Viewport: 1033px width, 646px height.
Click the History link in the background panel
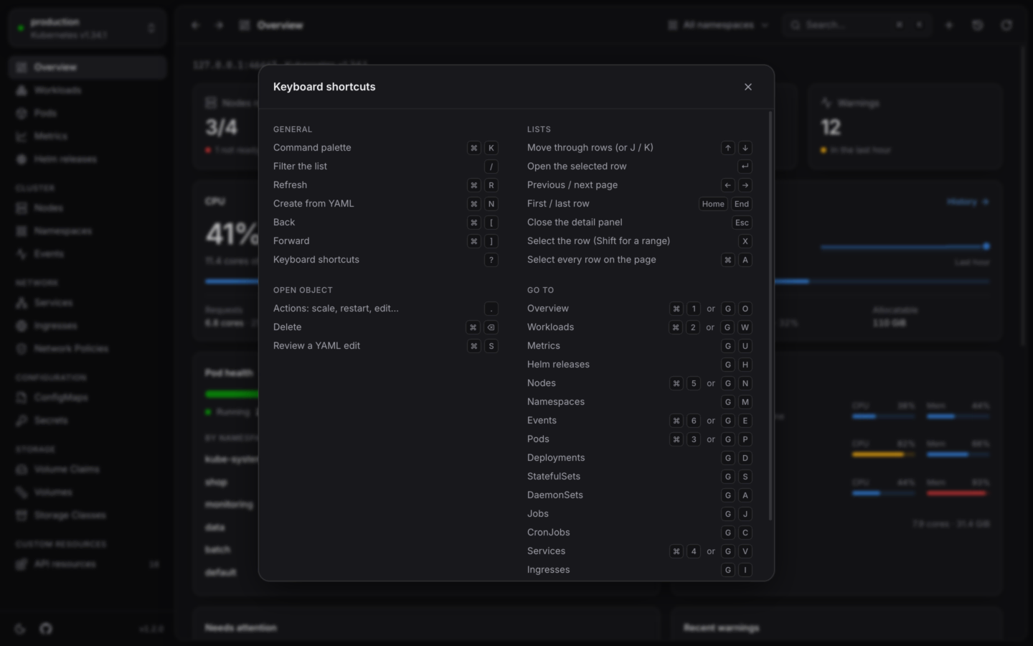pos(968,202)
